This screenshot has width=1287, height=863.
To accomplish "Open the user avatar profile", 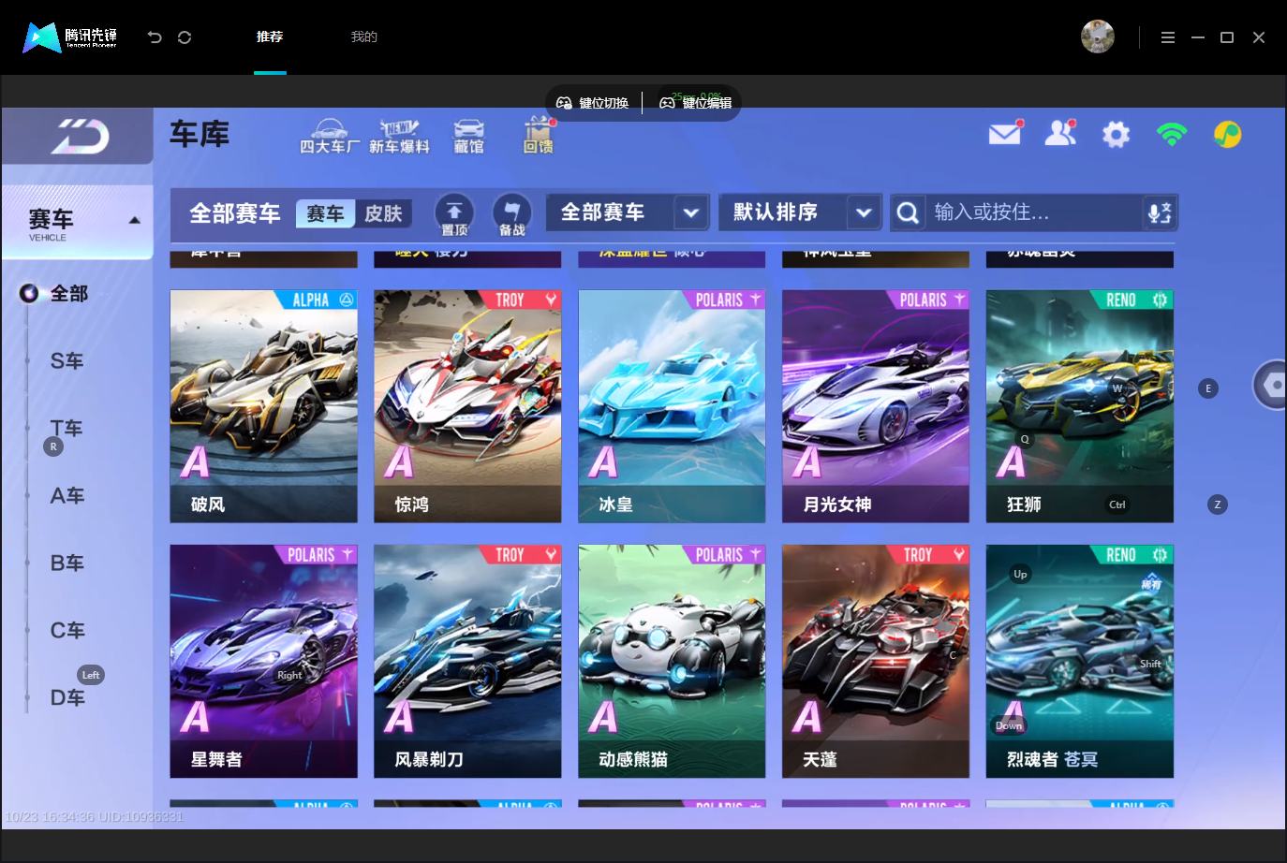I will 1098,37.
